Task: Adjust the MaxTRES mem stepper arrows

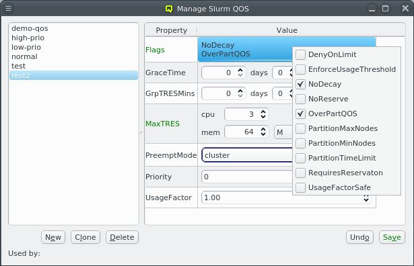Action: tap(263, 132)
